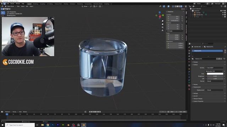Enable solid viewport shading mode
Viewport: 227px width, 127px height.
point(177,6)
